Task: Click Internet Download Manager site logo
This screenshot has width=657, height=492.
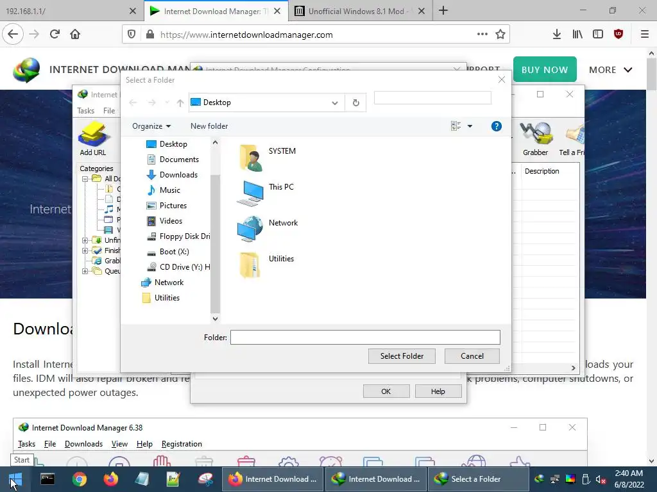Action: (x=26, y=70)
